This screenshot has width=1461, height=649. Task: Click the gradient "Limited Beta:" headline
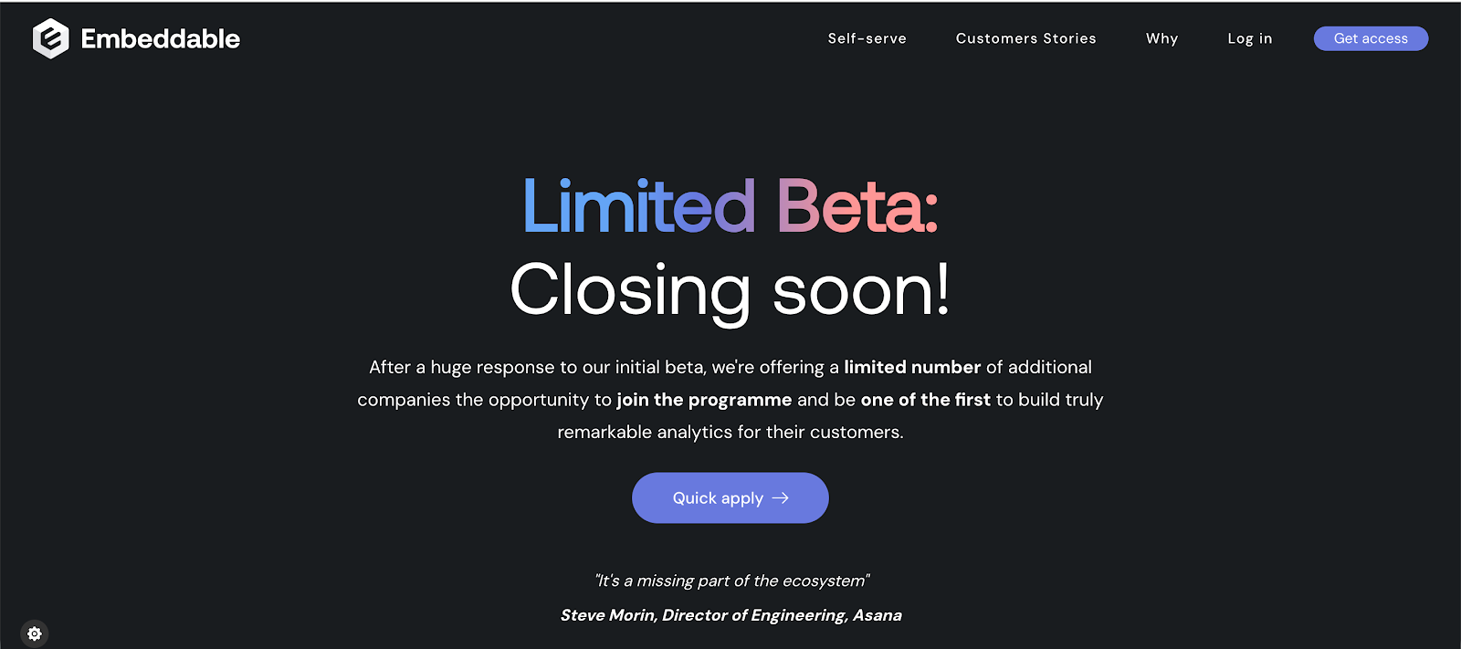pos(730,208)
